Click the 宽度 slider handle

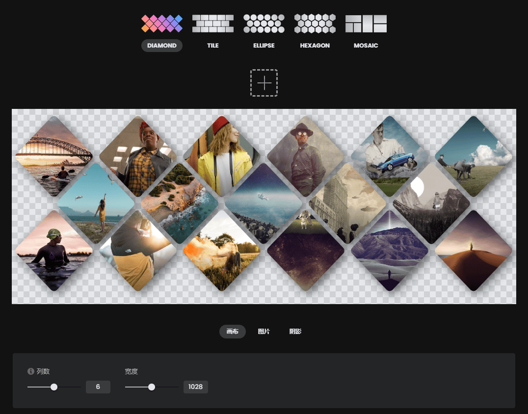coord(152,387)
